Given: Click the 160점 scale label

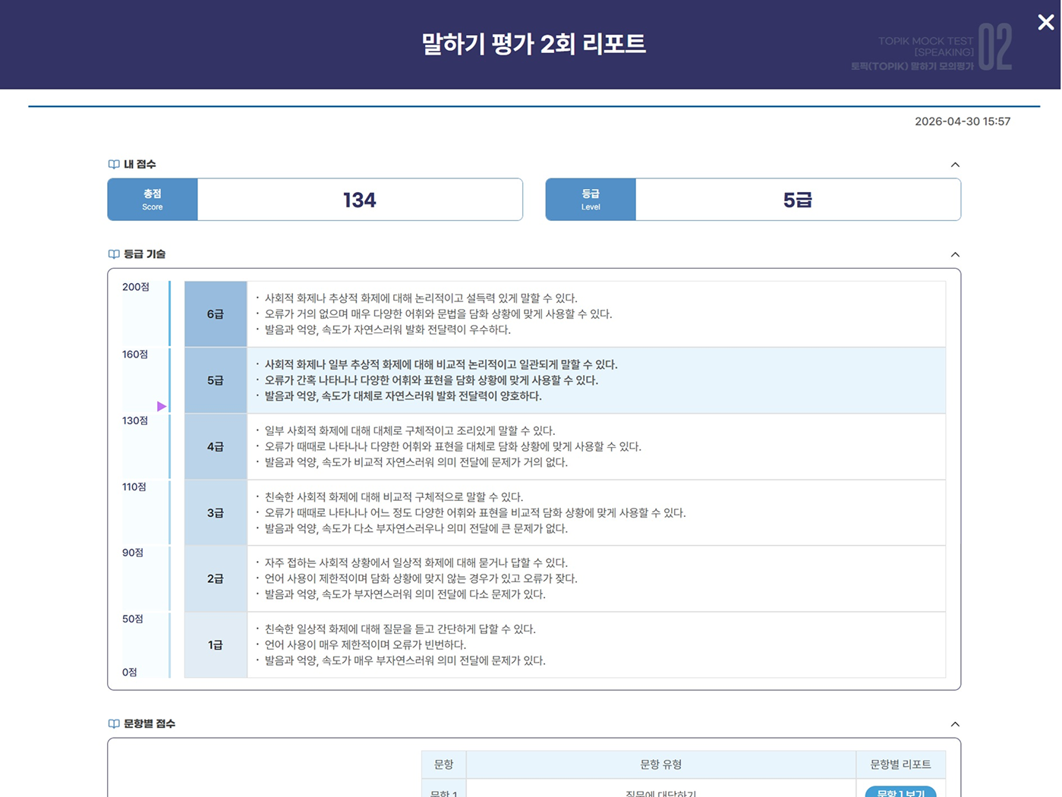Looking at the screenshot, I should tap(135, 354).
